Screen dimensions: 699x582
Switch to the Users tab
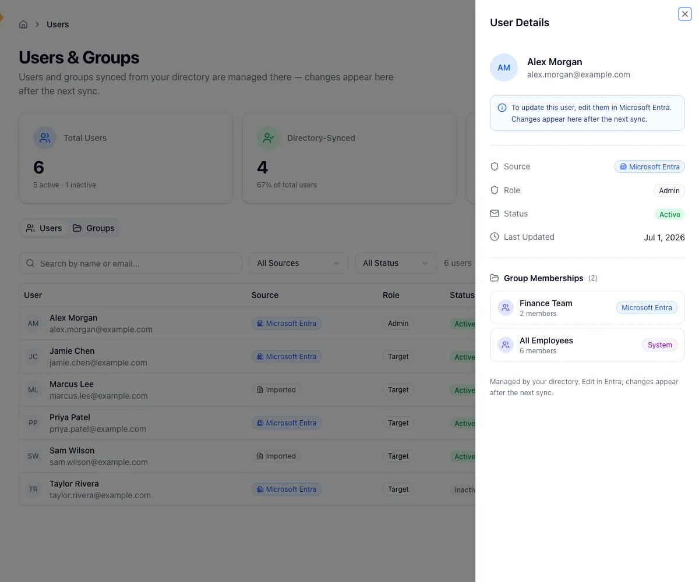tap(44, 228)
